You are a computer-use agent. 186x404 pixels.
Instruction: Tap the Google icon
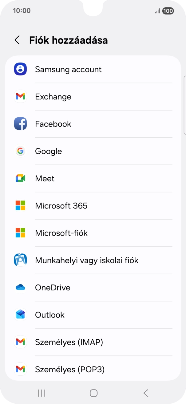(x=20, y=151)
